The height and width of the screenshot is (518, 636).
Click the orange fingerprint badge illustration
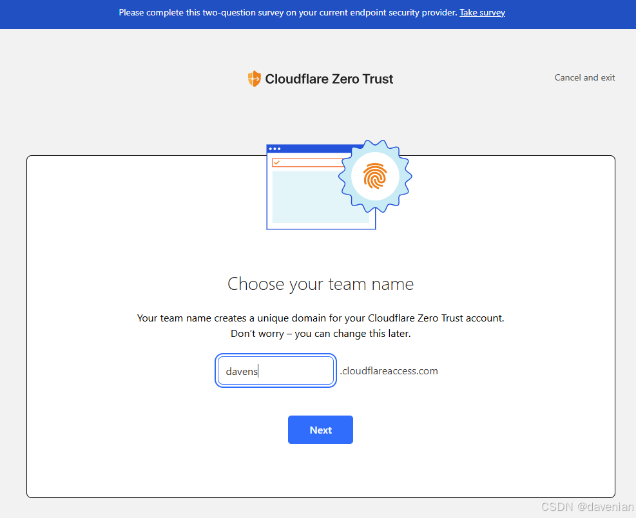click(x=375, y=177)
